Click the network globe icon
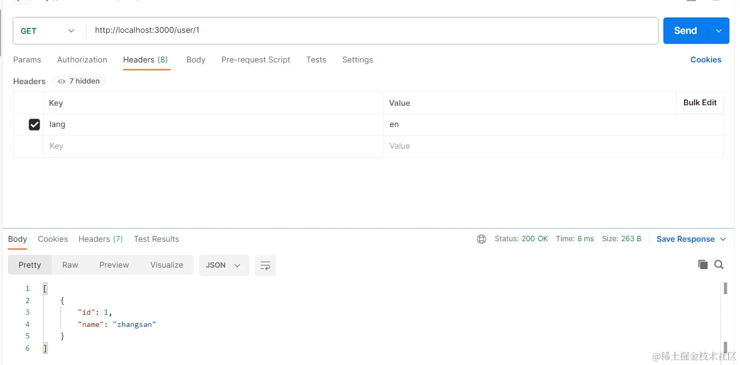 click(482, 239)
